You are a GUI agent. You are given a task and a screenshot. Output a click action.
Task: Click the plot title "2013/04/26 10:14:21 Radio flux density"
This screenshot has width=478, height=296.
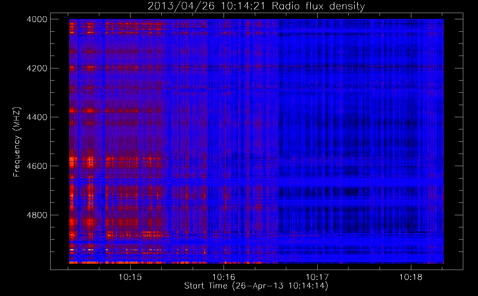256,6
